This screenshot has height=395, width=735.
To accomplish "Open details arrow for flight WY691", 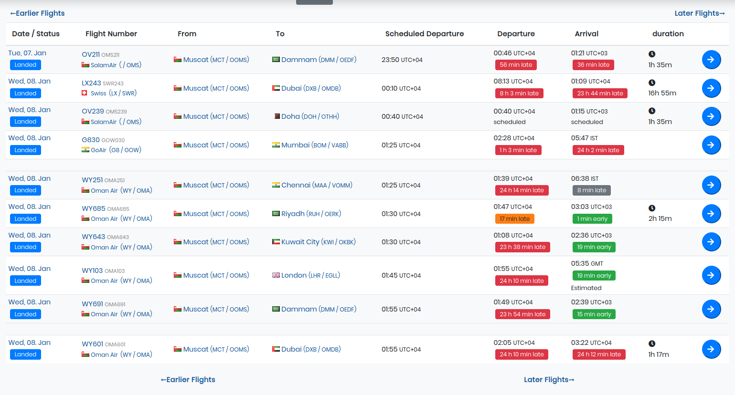I will tap(711, 309).
